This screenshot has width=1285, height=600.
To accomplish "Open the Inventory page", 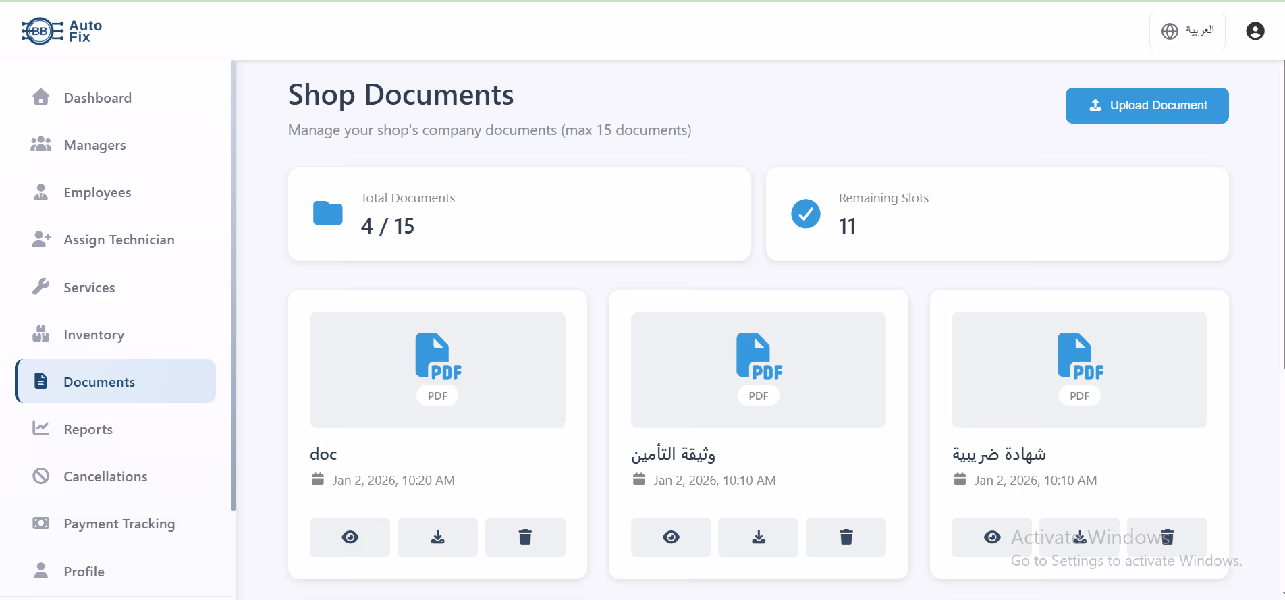I will pos(115,335).
